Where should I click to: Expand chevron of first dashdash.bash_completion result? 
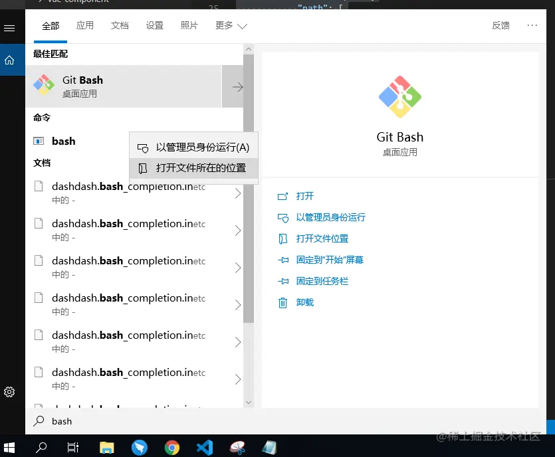pyautogui.click(x=238, y=193)
